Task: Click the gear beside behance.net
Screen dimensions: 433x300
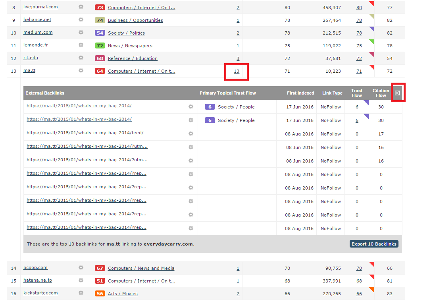Action: (81, 19)
